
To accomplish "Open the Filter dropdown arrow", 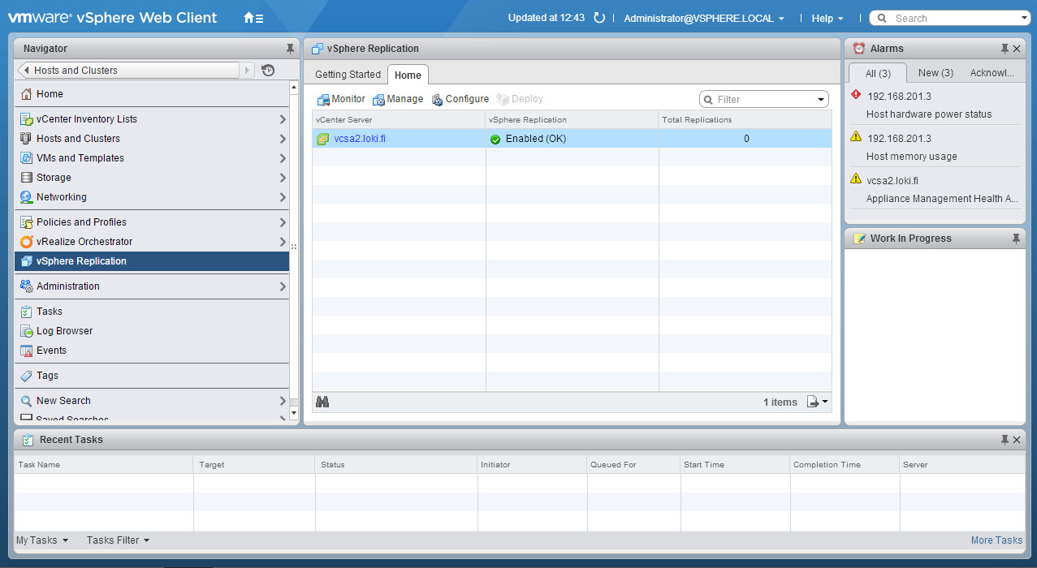I will click(x=821, y=100).
